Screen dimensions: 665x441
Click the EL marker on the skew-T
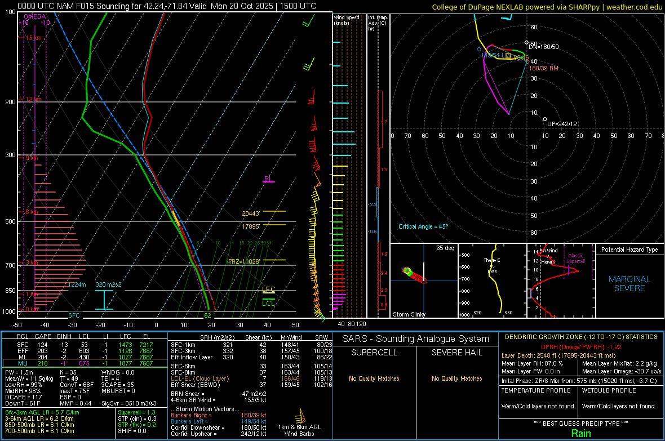[269, 179]
